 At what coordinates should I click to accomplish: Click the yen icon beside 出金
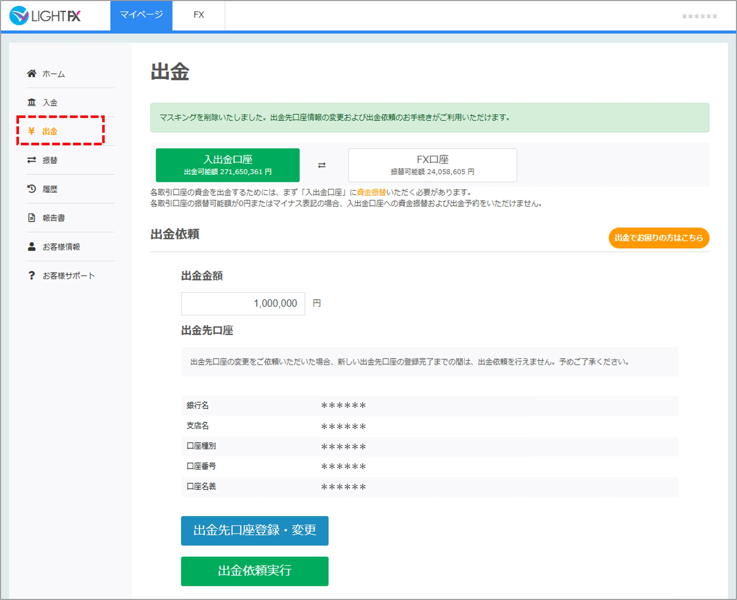click(x=31, y=131)
